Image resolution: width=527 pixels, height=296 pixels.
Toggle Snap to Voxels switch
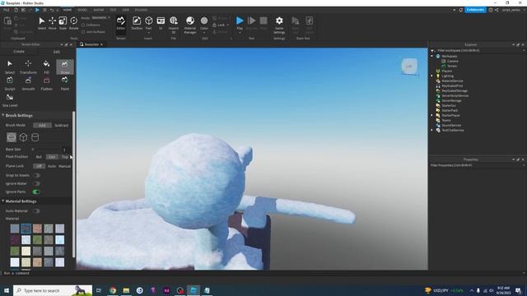click(36, 175)
